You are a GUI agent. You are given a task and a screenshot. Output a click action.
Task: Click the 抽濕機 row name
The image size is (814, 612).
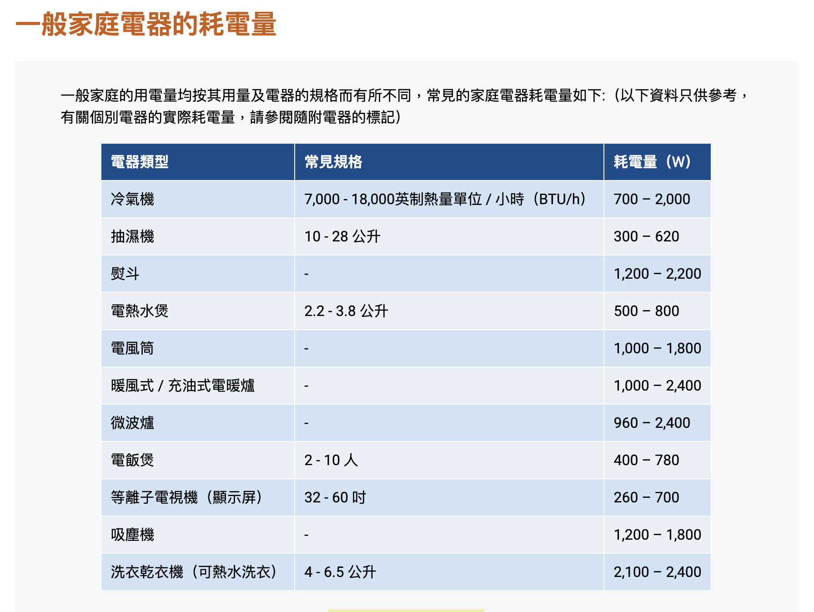click(132, 236)
